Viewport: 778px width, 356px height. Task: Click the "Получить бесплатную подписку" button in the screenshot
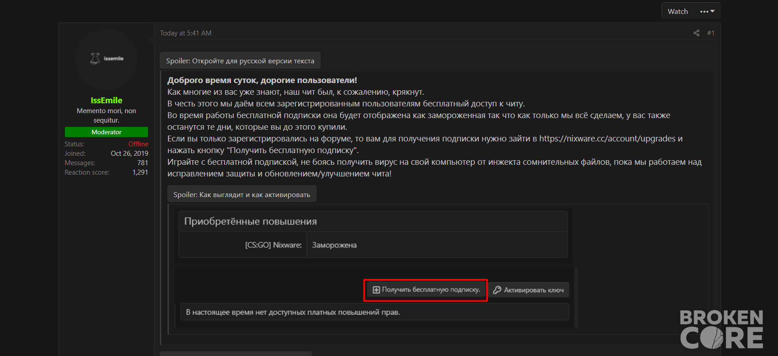(426, 290)
